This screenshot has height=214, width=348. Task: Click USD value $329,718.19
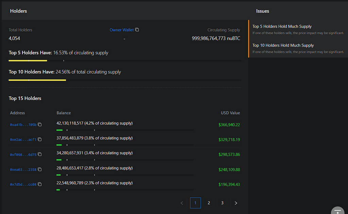click(x=229, y=140)
